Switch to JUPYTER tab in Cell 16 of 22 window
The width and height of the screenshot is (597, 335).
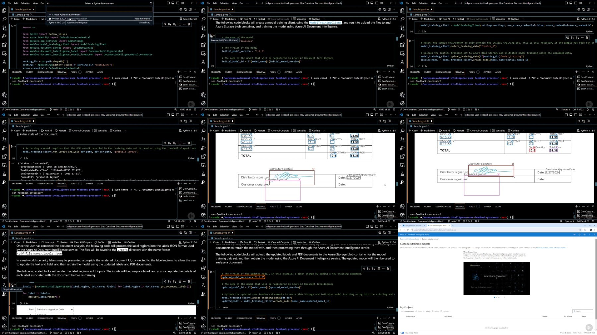tap(89, 318)
